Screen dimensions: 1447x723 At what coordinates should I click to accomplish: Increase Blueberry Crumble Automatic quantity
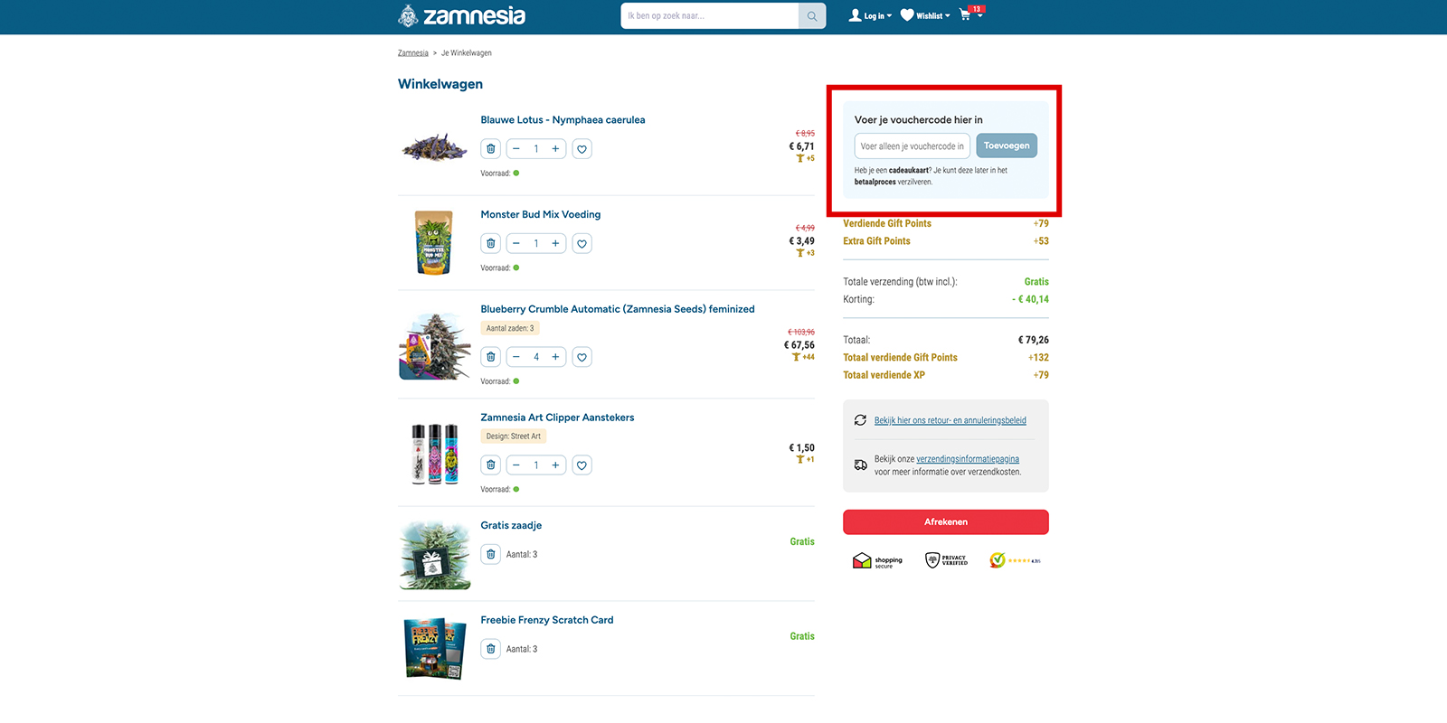555,357
